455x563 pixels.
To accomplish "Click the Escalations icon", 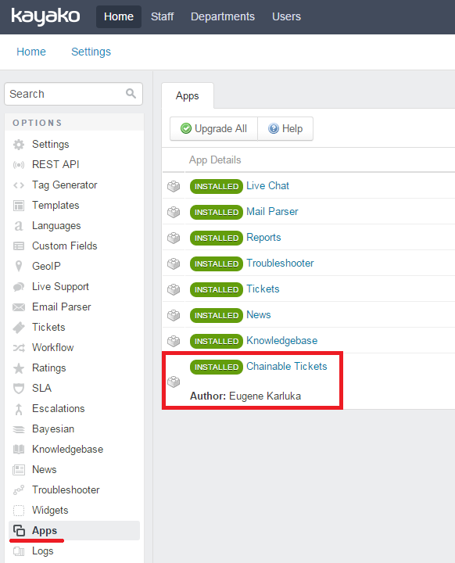I will (x=19, y=409).
